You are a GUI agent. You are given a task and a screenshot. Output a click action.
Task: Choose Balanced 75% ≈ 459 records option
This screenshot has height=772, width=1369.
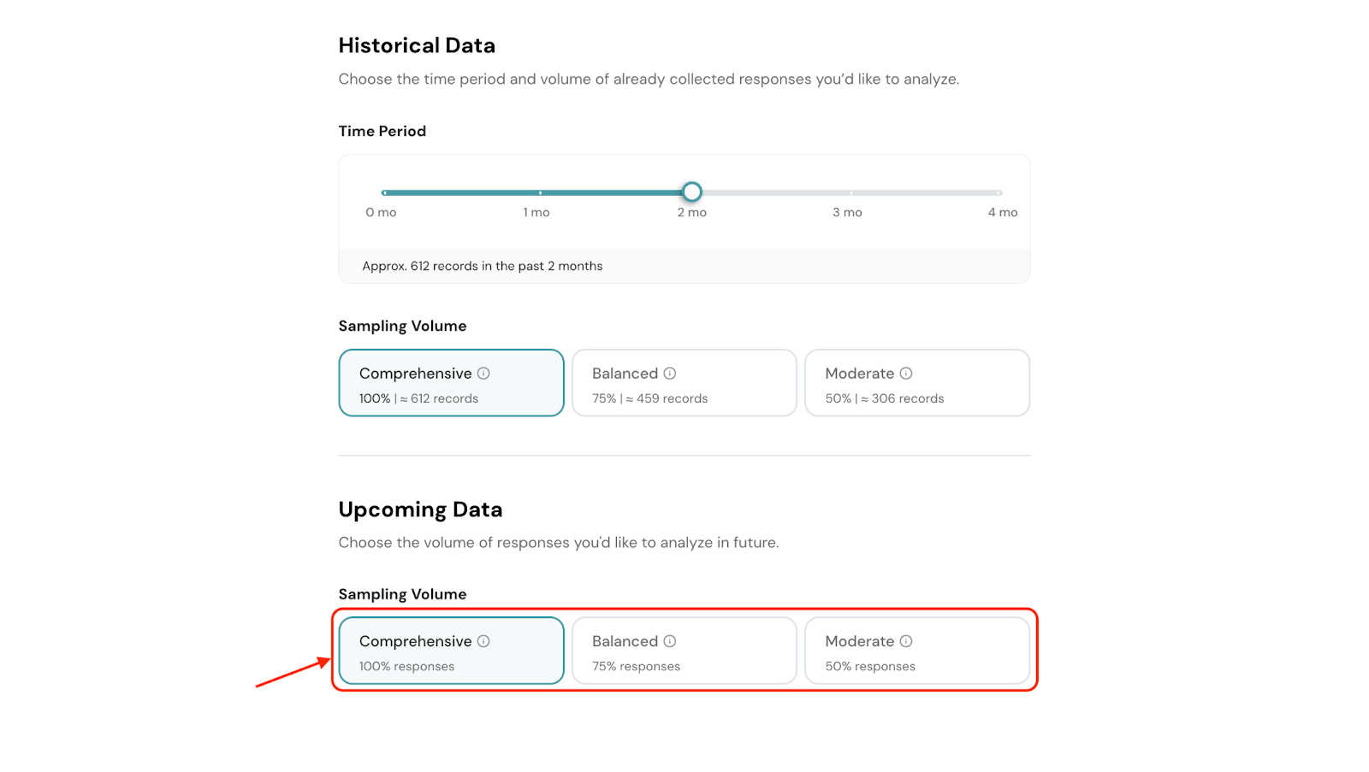684,383
